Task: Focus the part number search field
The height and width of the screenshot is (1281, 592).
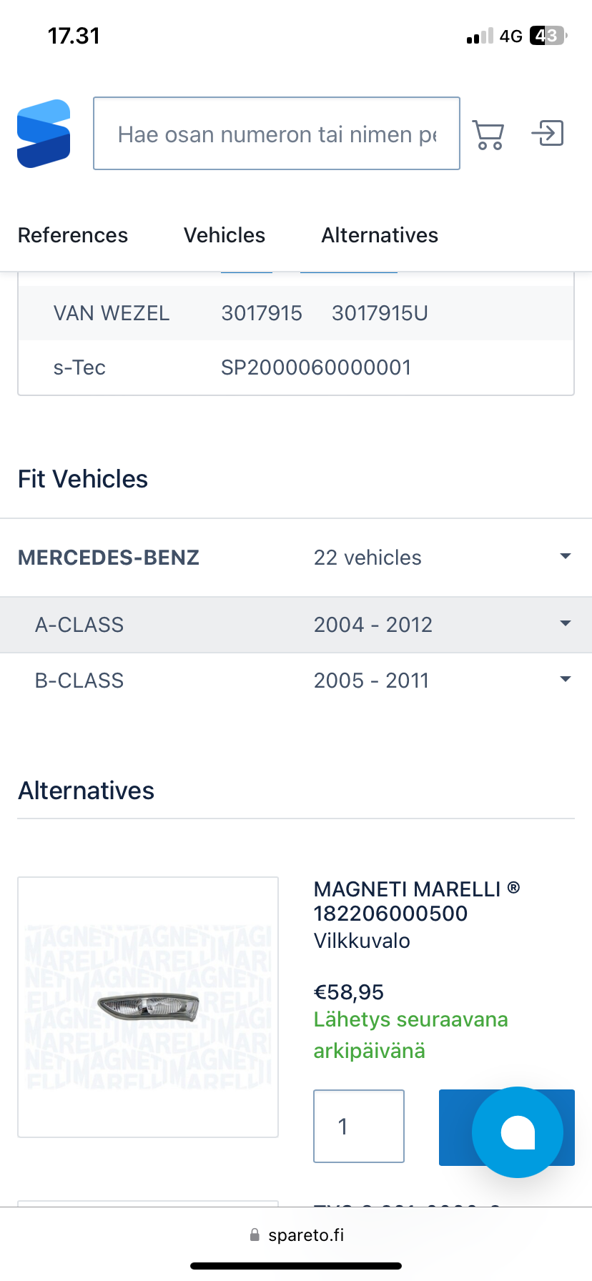Action: click(x=277, y=134)
